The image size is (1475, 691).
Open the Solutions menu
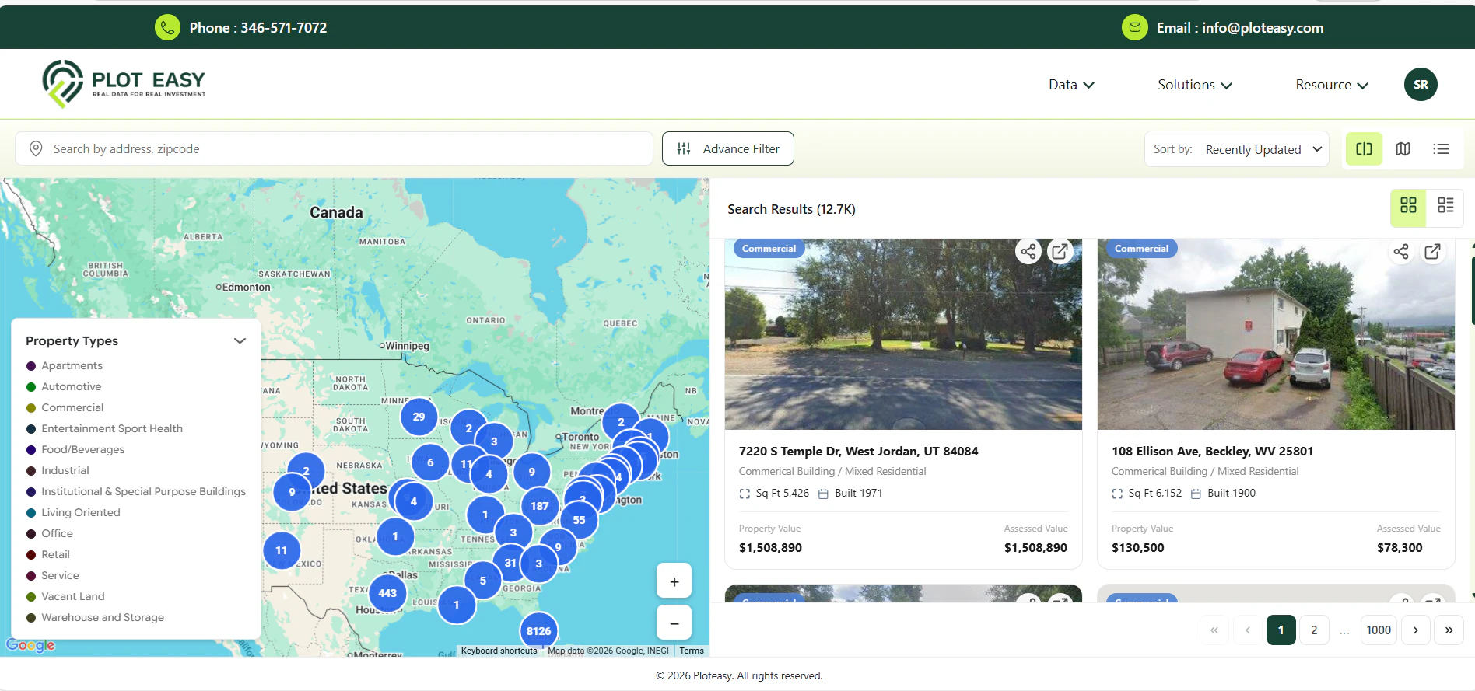1194,85
